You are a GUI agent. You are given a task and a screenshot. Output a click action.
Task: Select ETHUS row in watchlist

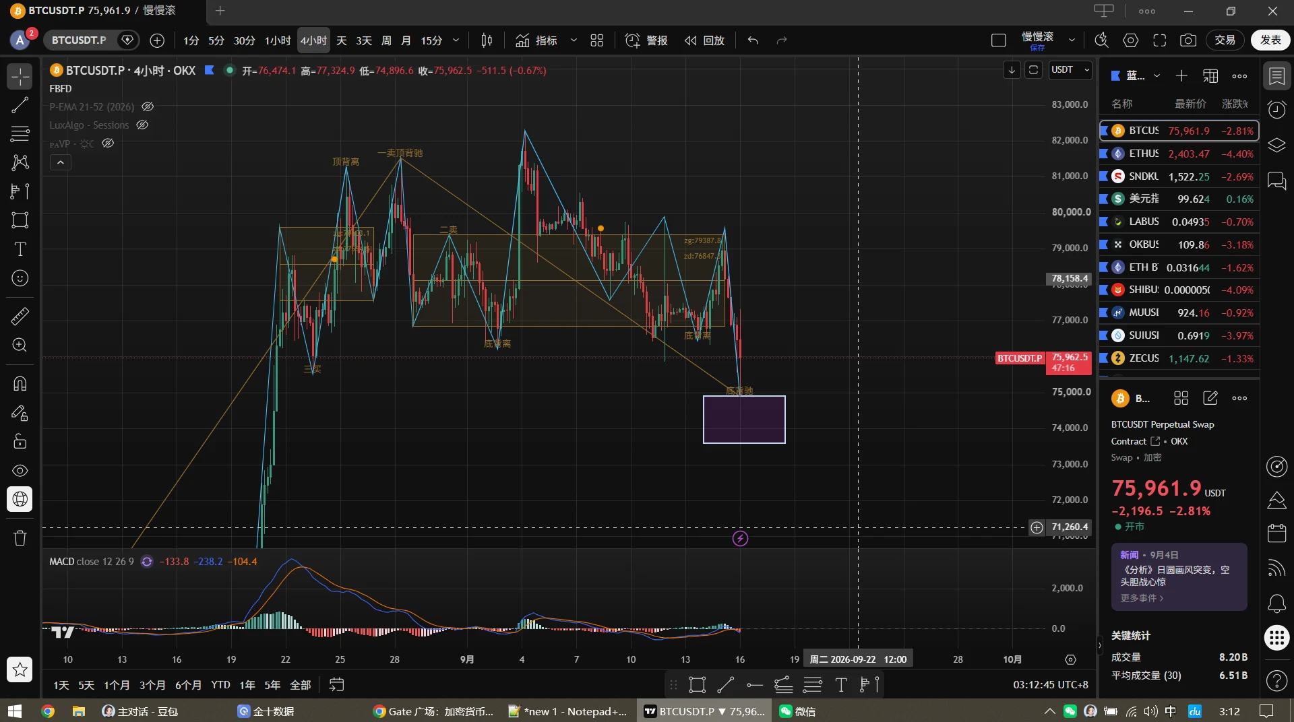tap(1179, 154)
